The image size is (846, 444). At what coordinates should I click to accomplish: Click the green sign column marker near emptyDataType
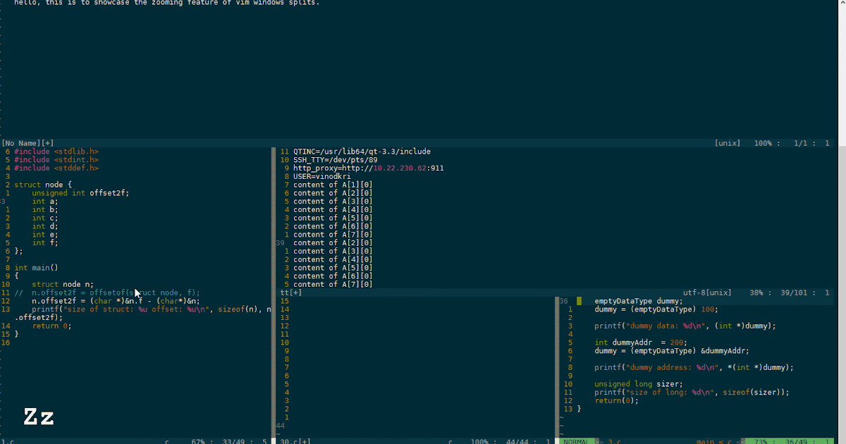point(578,300)
